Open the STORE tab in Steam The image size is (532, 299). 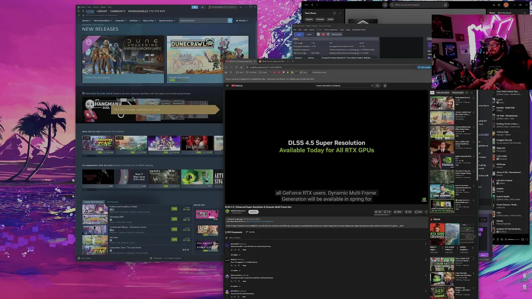point(90,11)
